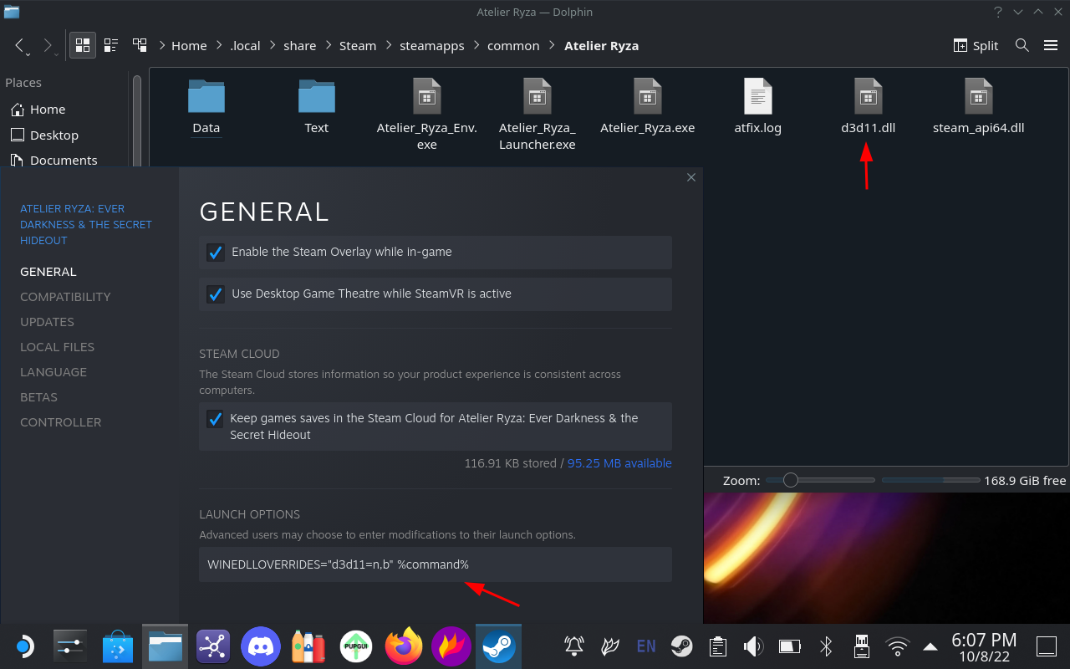
Task: Open Dolphin's hamburger menu
Action: click(x=1051, y=45)
